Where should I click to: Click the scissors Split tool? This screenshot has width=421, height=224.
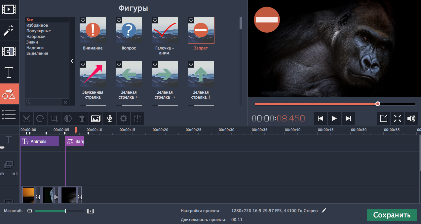[27, 118]
